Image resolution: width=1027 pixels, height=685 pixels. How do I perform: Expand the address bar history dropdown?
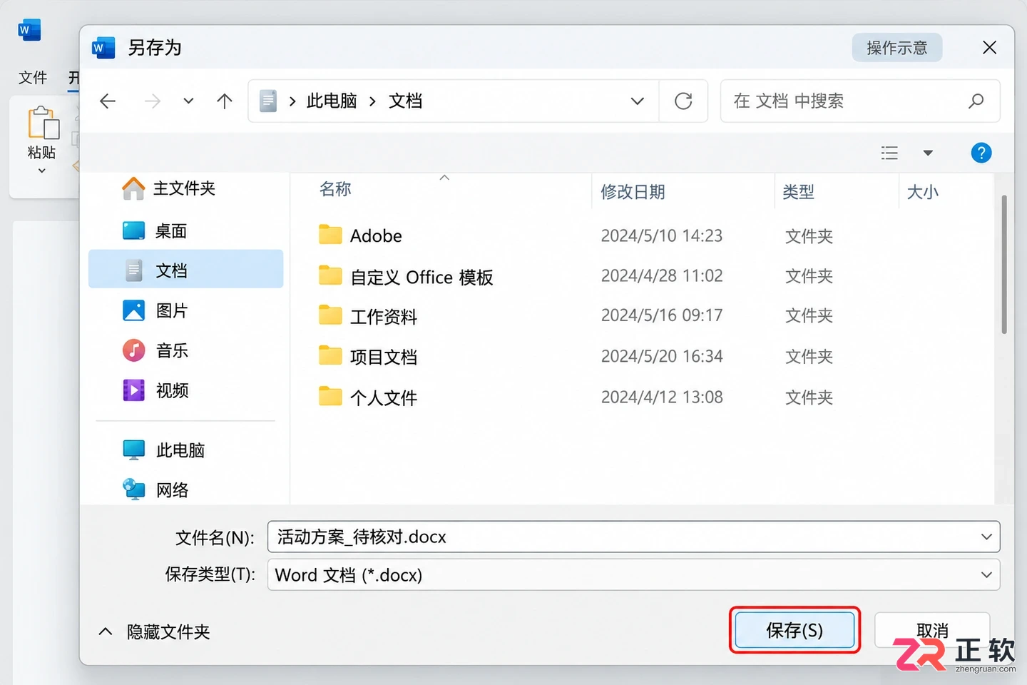point(638,101)
